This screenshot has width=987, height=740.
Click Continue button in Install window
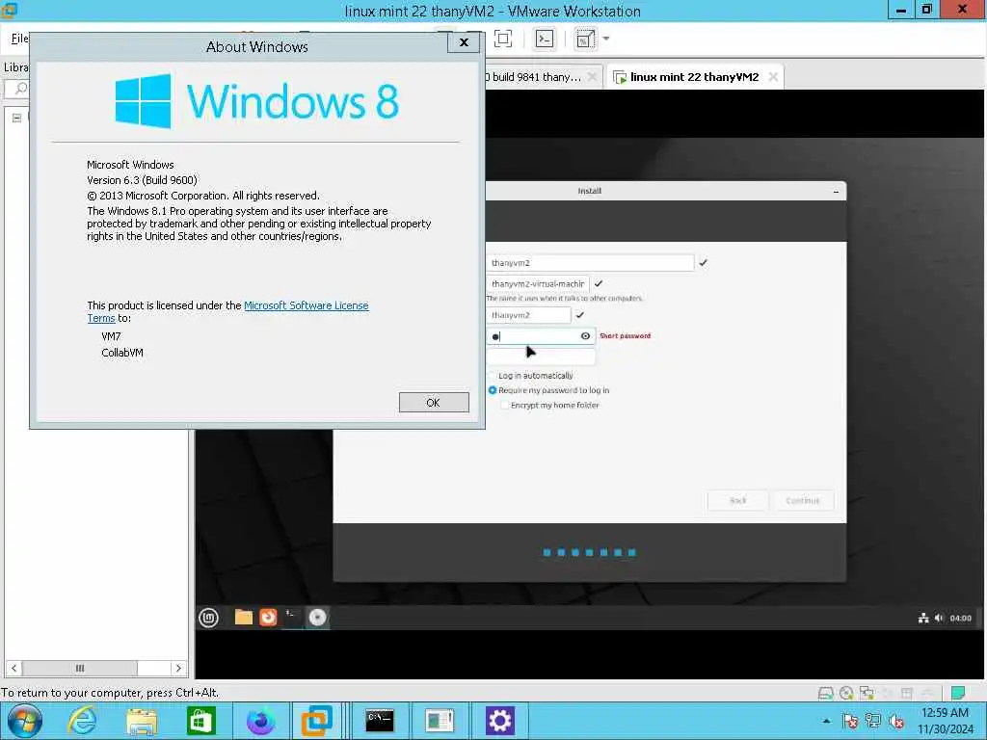pyautogui.click(x=803, y=501)
